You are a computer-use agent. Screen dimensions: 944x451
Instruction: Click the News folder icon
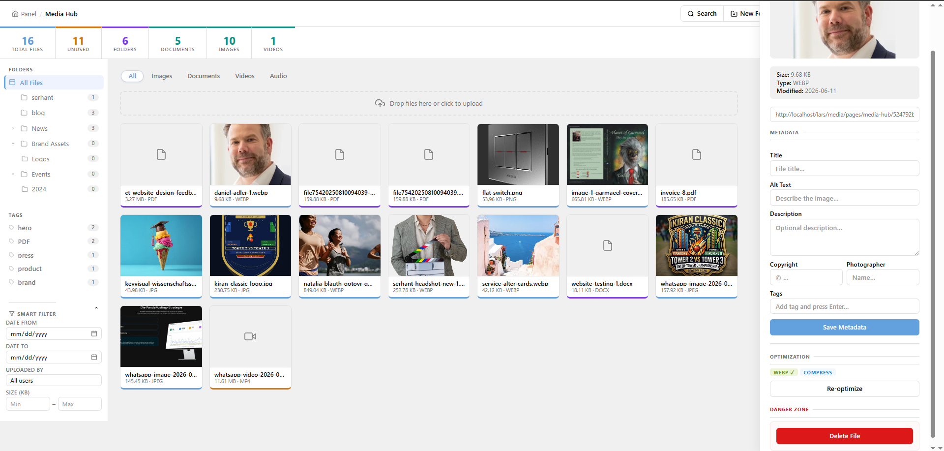(24, 128)
